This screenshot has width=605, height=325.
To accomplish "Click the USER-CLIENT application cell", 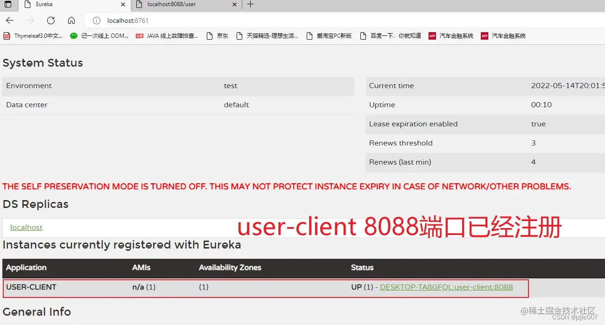I will tap(31, 287).
